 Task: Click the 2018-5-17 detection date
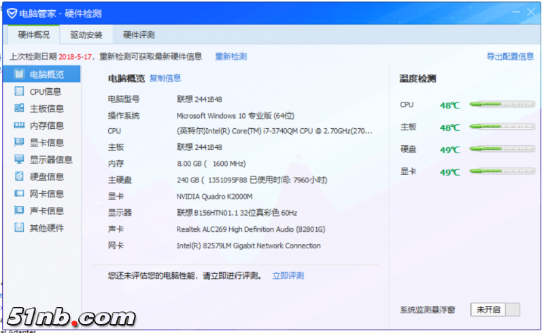[x=75, y=56]
